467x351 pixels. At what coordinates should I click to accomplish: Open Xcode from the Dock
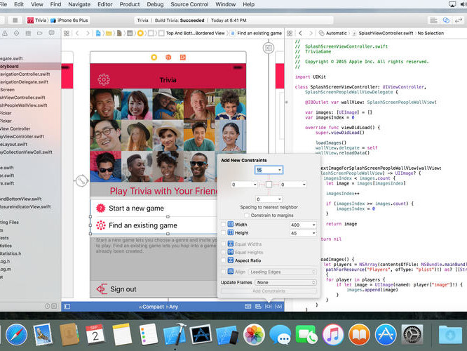(x=175, y=334)
